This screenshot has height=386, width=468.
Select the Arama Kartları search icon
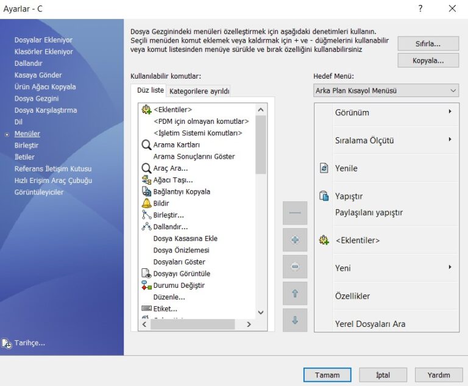pos(146,145)
